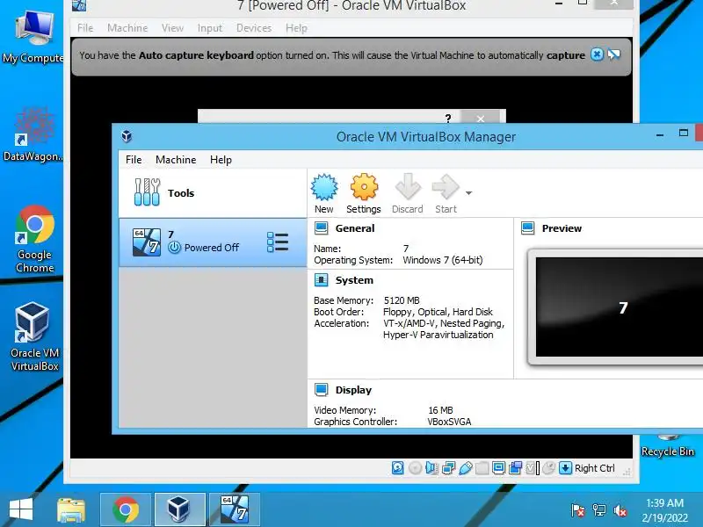The height and width of the screenshot is (527, 703).
Task: Open View menu in the VM window
Action: (x=172, y=28)
